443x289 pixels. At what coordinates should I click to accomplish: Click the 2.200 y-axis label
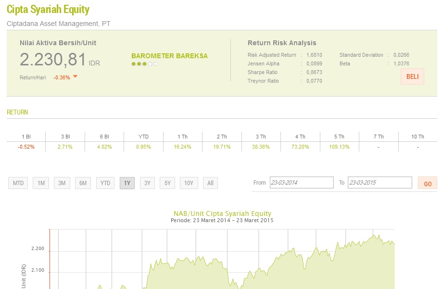tap(38, 249)
